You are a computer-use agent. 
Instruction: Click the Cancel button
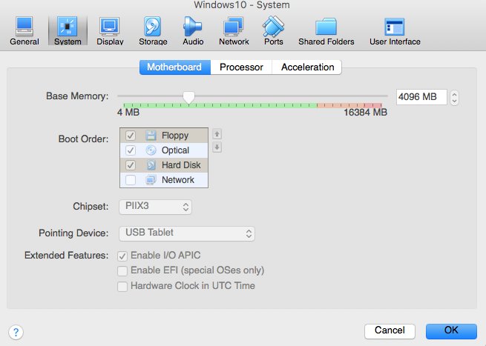click(x=390, y=331)
